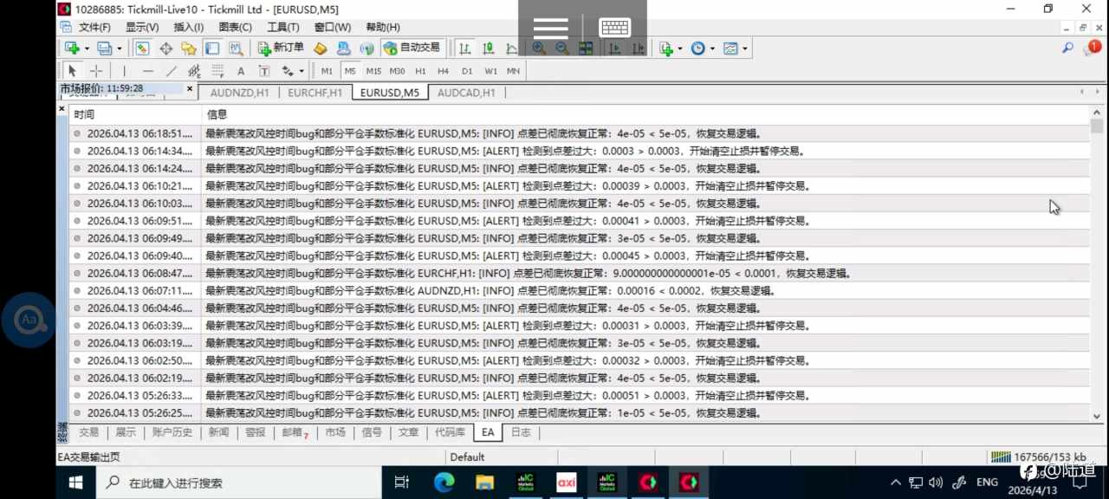Toggle chart auto-scroll
The height and width of the screenshot is (499, 1109).
[615, 49]
